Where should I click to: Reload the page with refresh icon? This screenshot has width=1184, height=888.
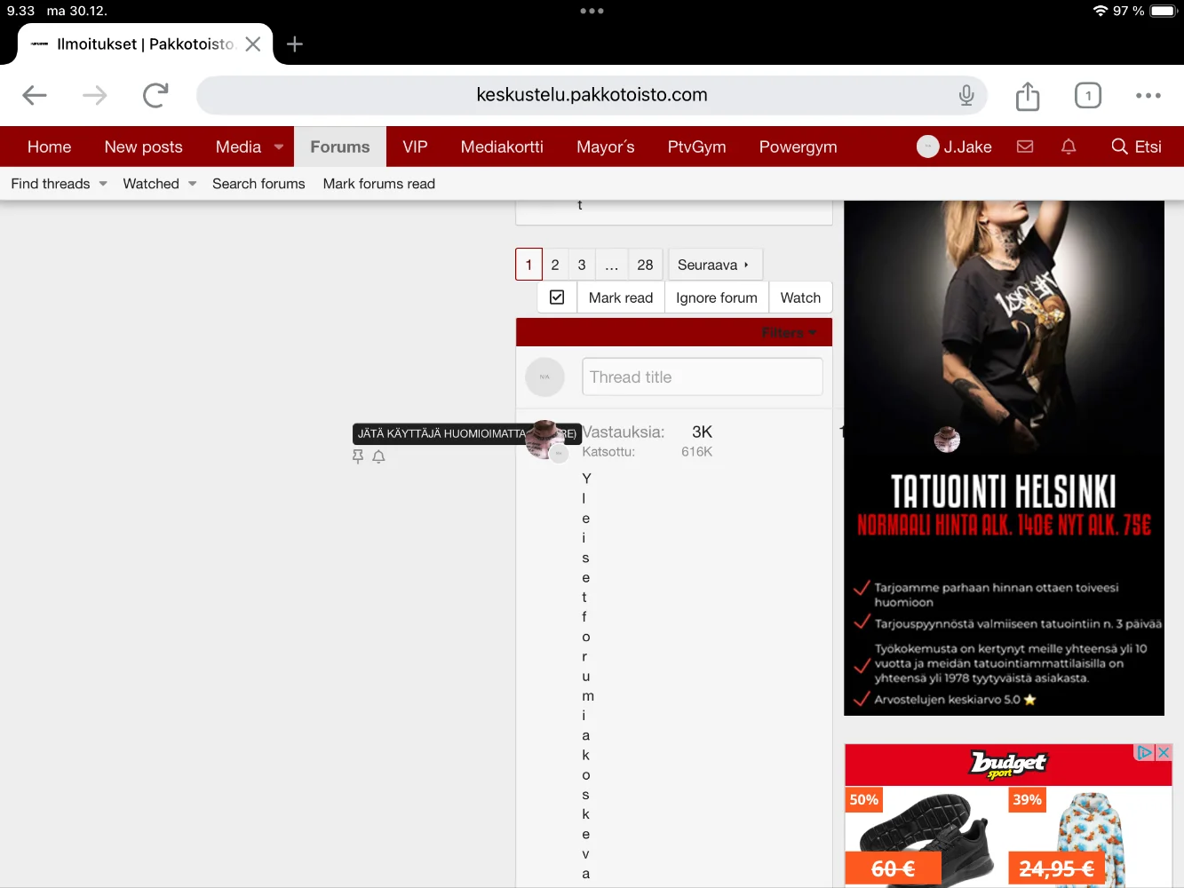(x=155, y=95)
